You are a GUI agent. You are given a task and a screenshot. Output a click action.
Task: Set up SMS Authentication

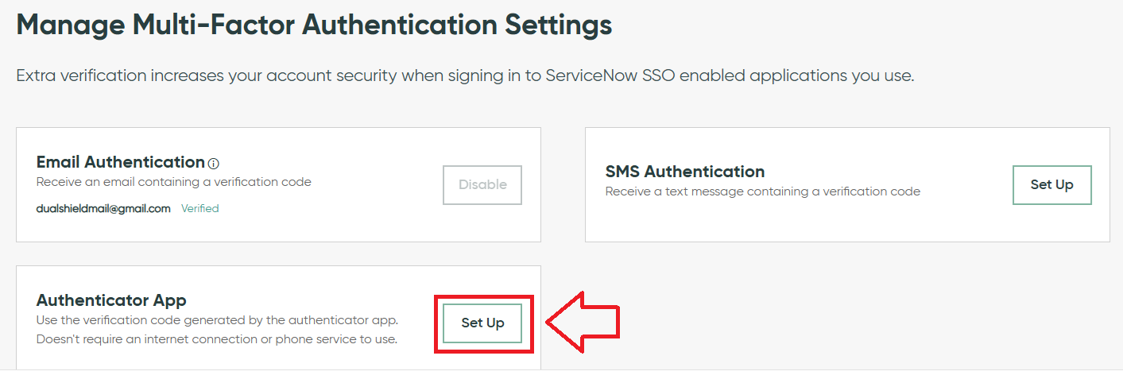pyautogui.click(x=1051, y=184)
